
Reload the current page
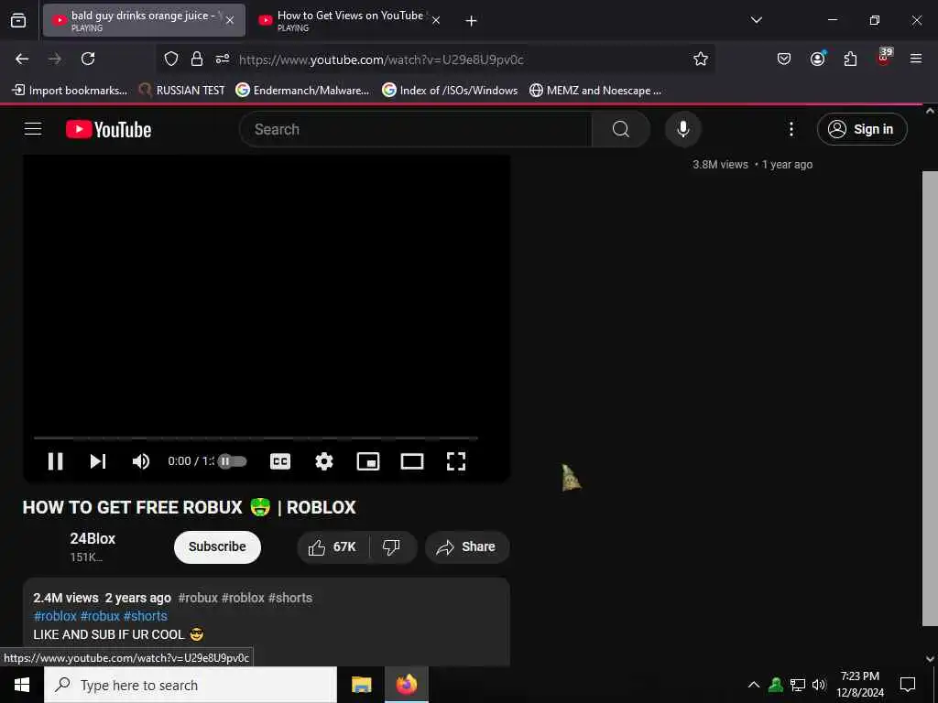click(88, 59)
